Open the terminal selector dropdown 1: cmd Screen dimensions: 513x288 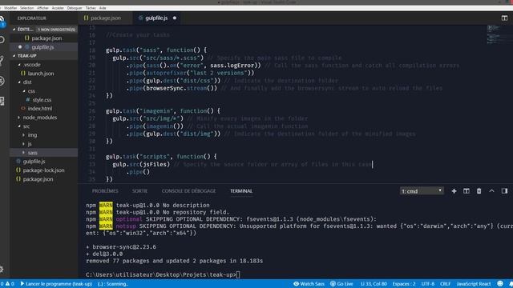coord(422,191)
